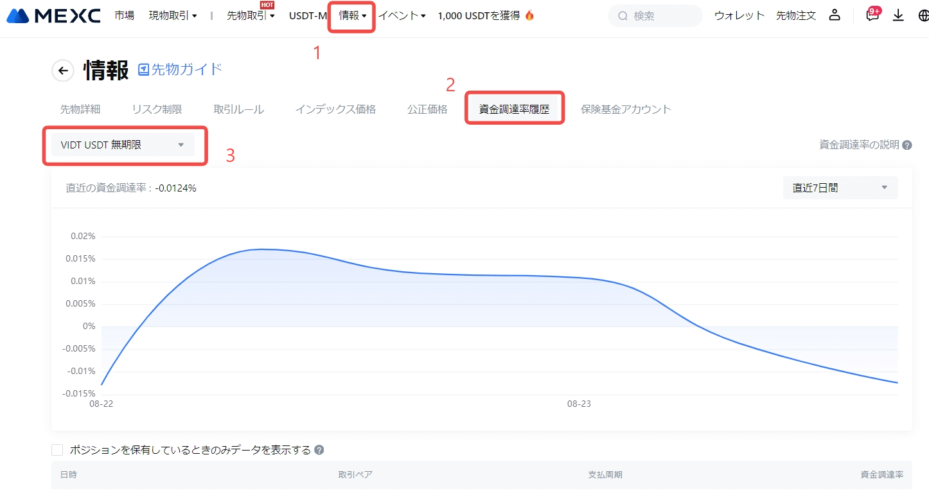Open the 直近7日間 period dropdown
The height and width of the screenshot is (493, 929).
pyautogui.click(x=840, y=188)
